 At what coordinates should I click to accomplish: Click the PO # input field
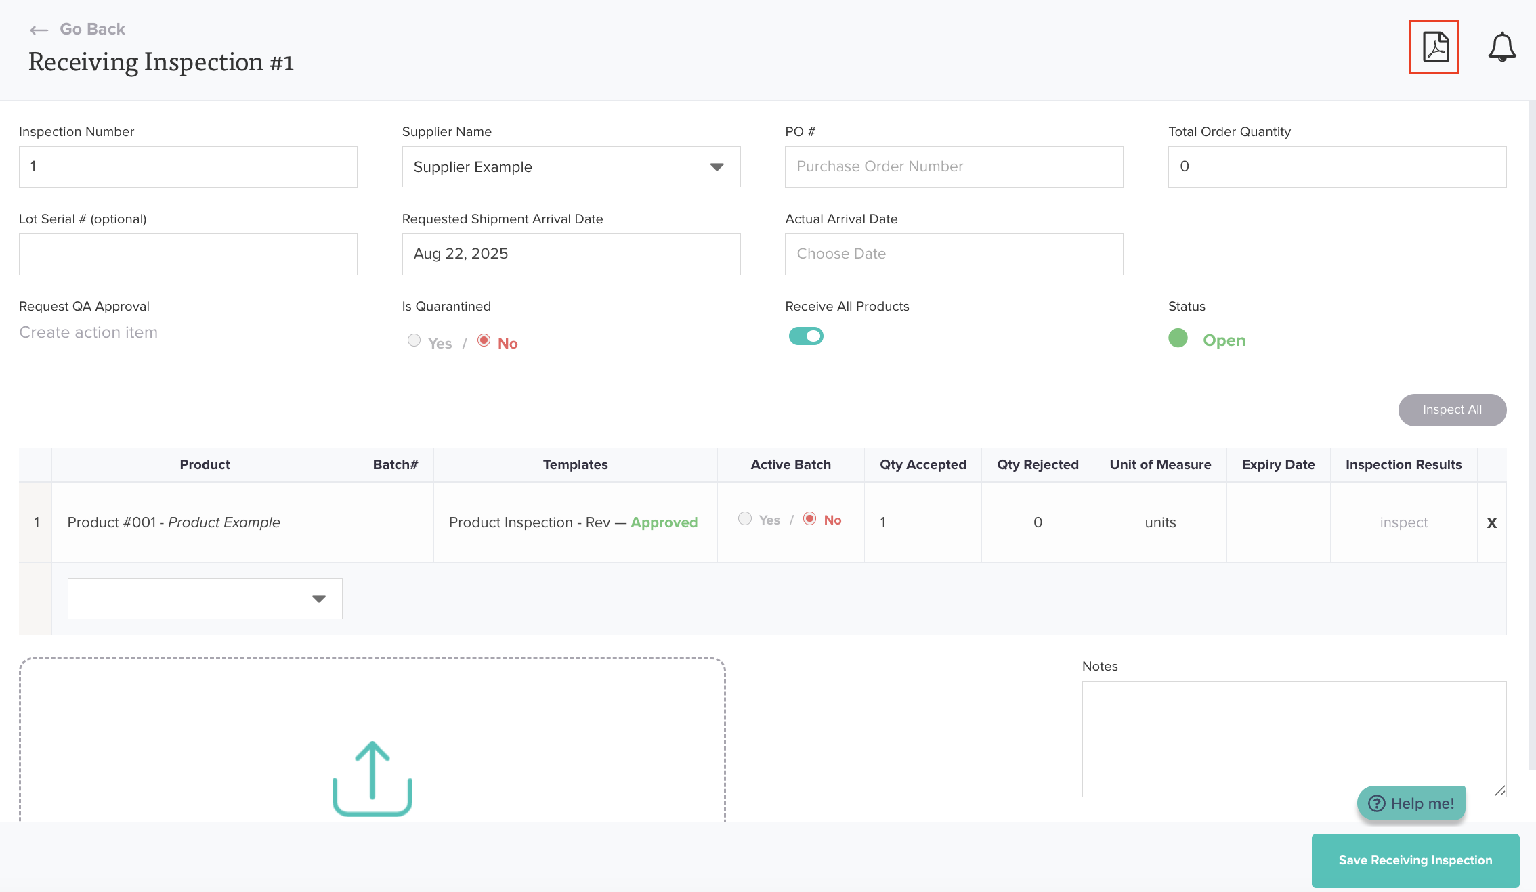click(x=954, y=167)
